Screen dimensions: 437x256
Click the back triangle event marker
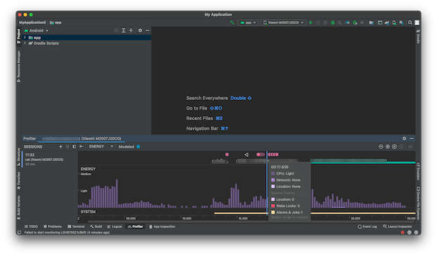246,154
